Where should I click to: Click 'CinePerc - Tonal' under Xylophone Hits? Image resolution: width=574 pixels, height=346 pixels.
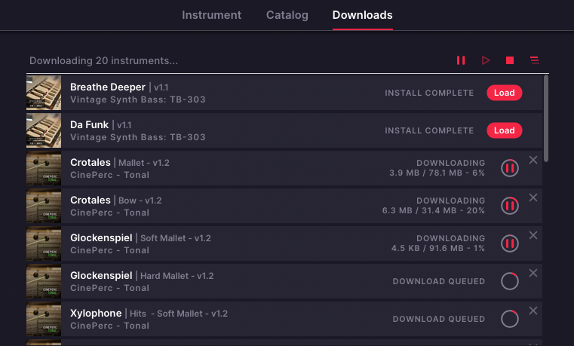[x=109, y=326]
